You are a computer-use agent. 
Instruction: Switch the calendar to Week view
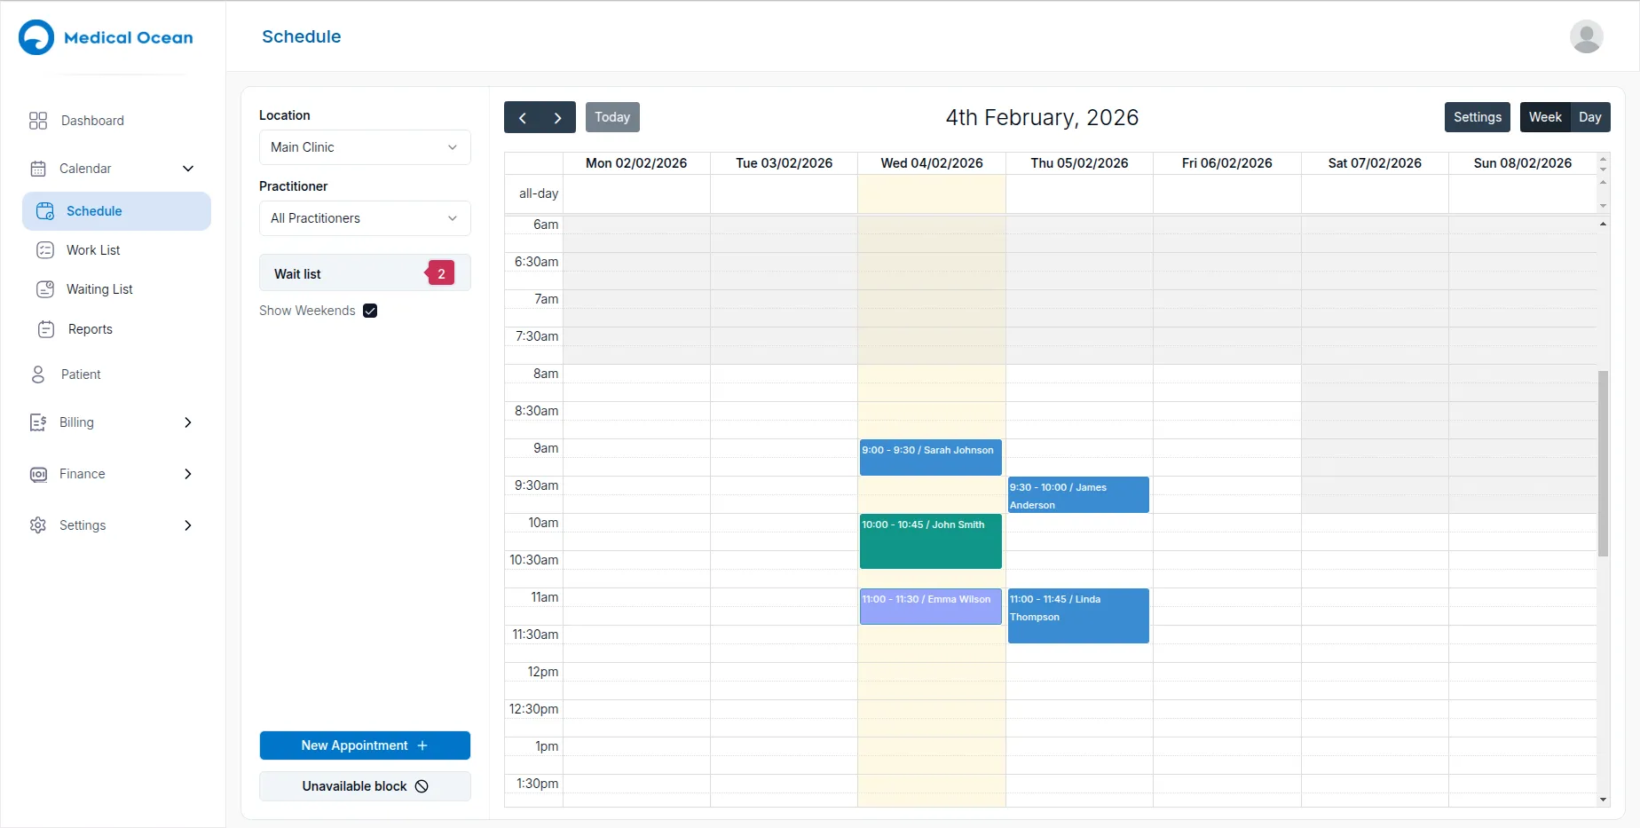click(1545, 116)
